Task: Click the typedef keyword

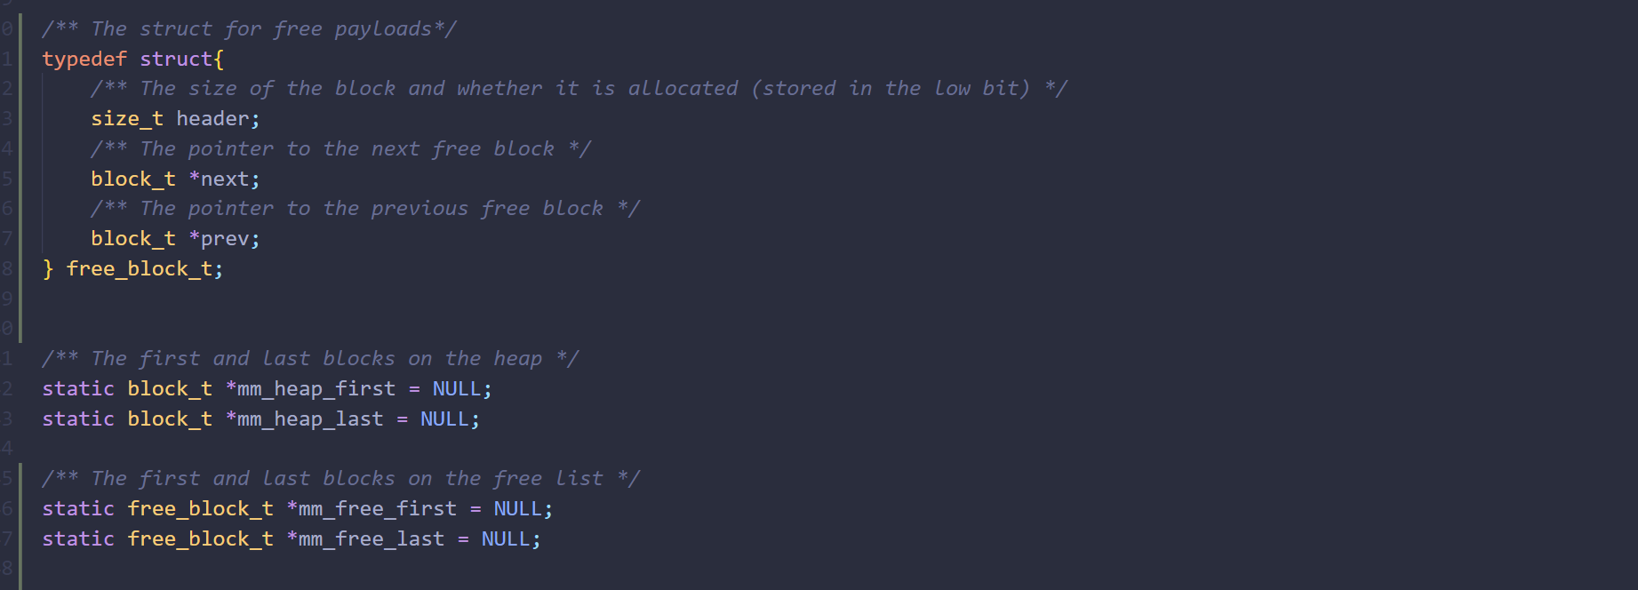Action: pyautogui.click(x=84, y=60)
